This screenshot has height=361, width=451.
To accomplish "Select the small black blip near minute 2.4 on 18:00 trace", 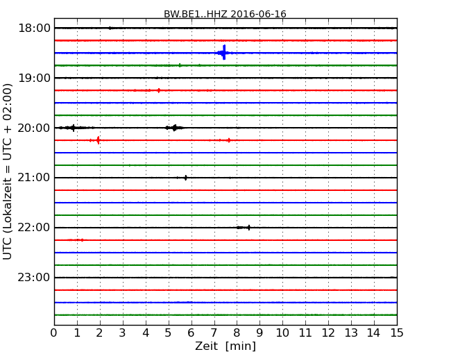I will [x=110, y=28].
